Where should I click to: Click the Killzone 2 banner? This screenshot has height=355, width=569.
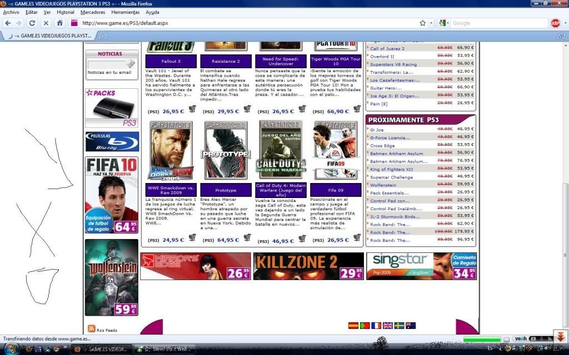point(308,266)
